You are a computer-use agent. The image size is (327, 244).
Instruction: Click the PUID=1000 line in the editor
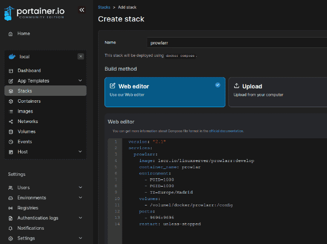tap(160, 180)
